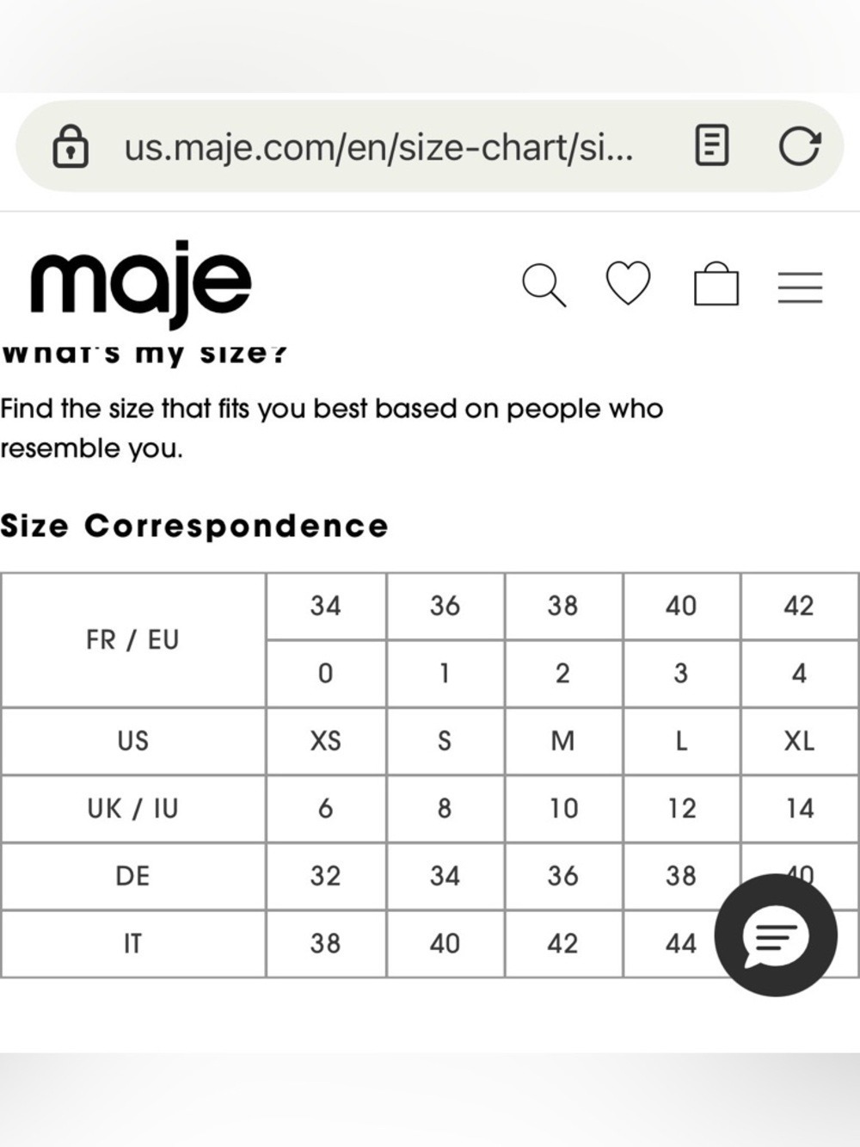Open the chat bubble button
This screenshot has width=860, height=1147.
pos(776,935)
